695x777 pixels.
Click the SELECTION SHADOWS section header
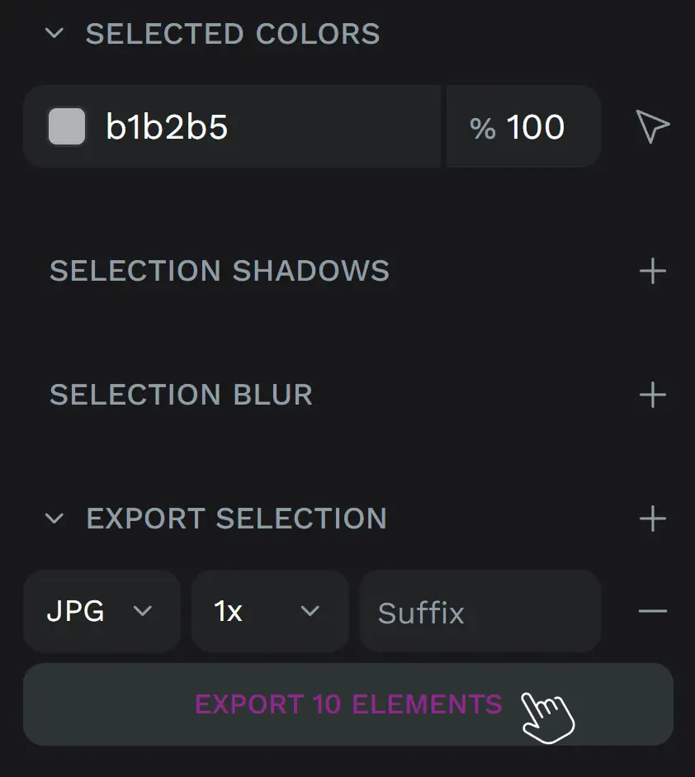pos(220,270)
